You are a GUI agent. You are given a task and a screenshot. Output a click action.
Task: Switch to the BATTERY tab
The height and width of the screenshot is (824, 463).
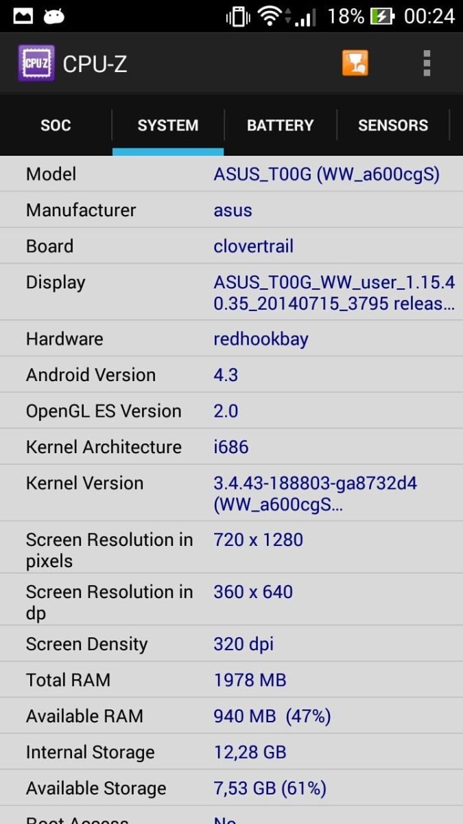tap(280, 125)
